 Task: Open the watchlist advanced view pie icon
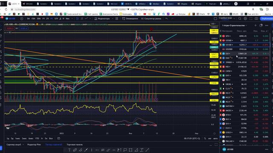coord(261,25)
